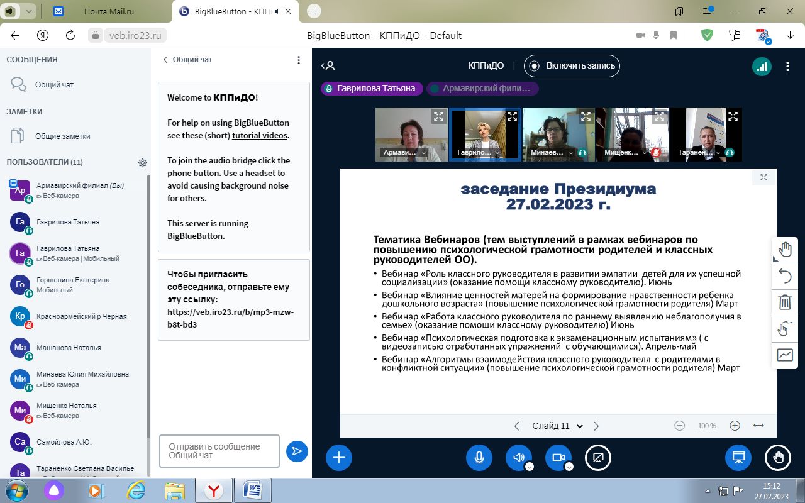Click the share screen button
Image resolution: width=805 pixels, height=503 pixels.
coord(597,458)
